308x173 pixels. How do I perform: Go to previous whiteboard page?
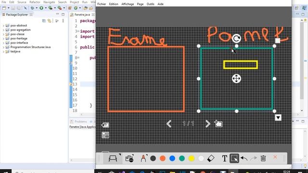pyautogui.click(x=169, y=124)
